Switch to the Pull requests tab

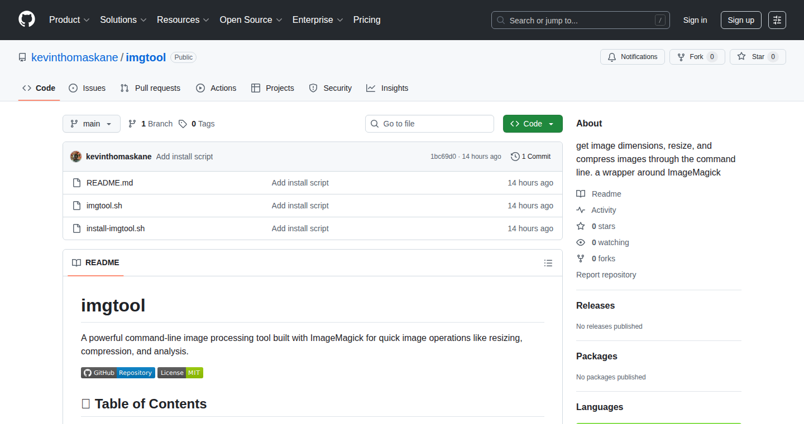pyautogui.click(x=151, y=88)
